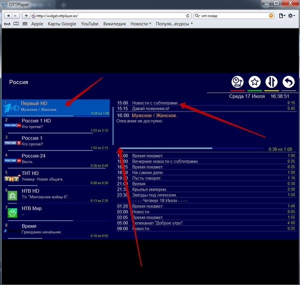Click the current program progress bar
Image resolution: width=300 pixels, height=285 pixels.
point(190,148)
